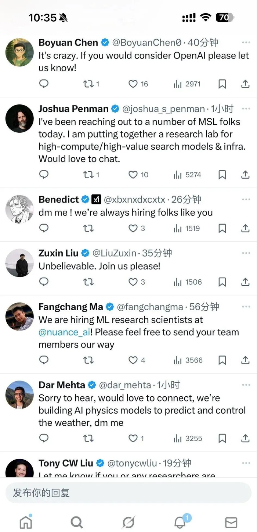The height and width of the screenshot is (532, 257).
Task: Retweet Joshua Penman's reply
Action: coord(88,175)
